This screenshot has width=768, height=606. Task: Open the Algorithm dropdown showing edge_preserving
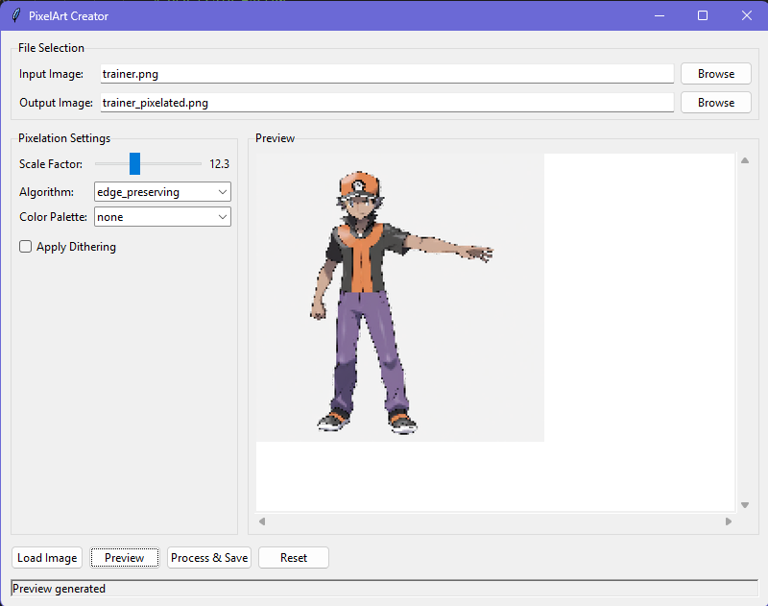click(162, 192)
